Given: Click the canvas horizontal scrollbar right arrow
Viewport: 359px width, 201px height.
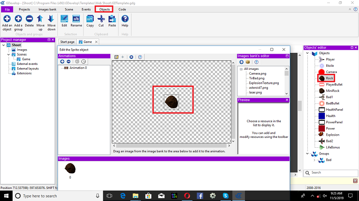Looking at the screenshot, I should tap(229, 145).
